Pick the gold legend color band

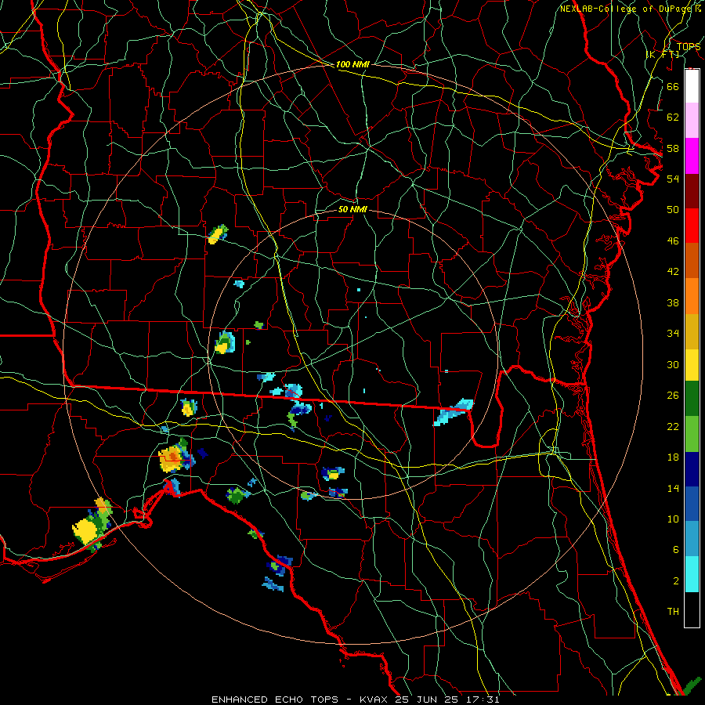pyautogui.click(x=692, y=332)
